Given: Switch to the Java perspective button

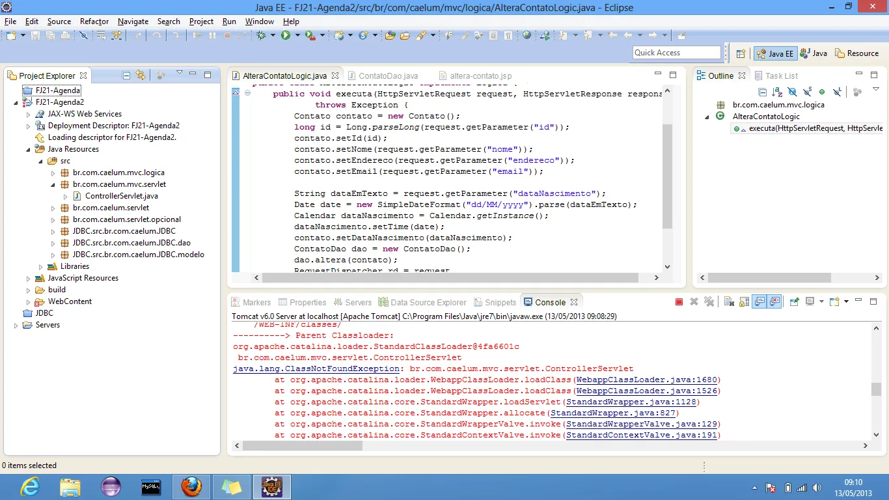Looking at the screenshot, I should [x=814, y=53].
